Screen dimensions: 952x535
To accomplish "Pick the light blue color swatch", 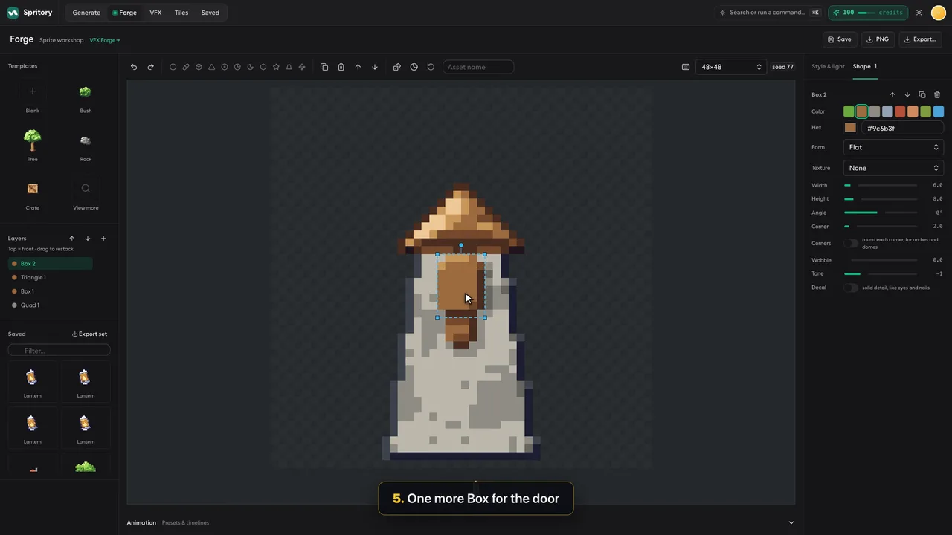I will click(939, 111).
